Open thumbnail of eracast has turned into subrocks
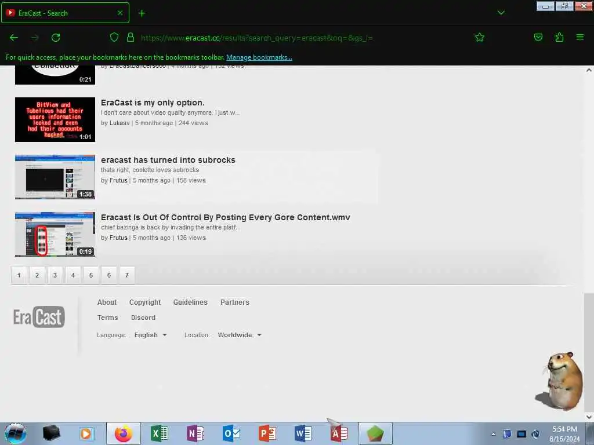 click(55, 177)
